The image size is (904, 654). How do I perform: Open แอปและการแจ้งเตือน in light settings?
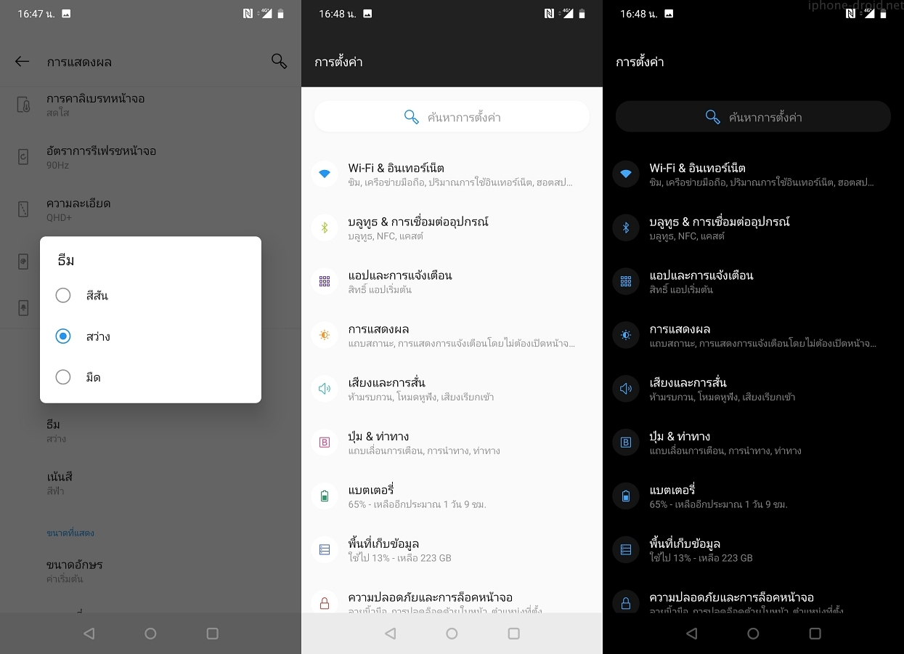(x=400, y=281)
